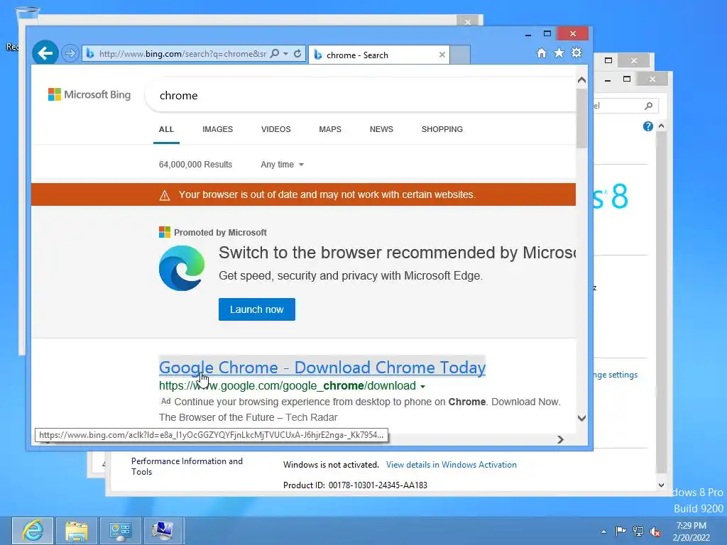Click the horizontal scrollbar right arrow

[561, 439]
